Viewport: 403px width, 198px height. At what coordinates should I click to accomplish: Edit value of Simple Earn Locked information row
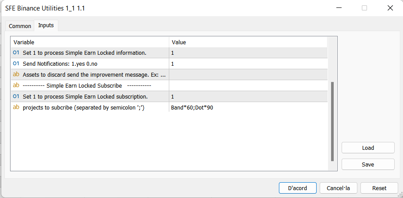pyautogui.click(x=248, y=53)
